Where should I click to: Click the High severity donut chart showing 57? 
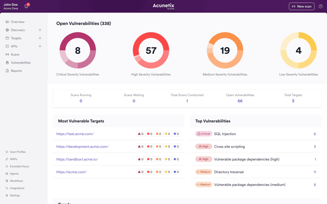click(151, 50)
